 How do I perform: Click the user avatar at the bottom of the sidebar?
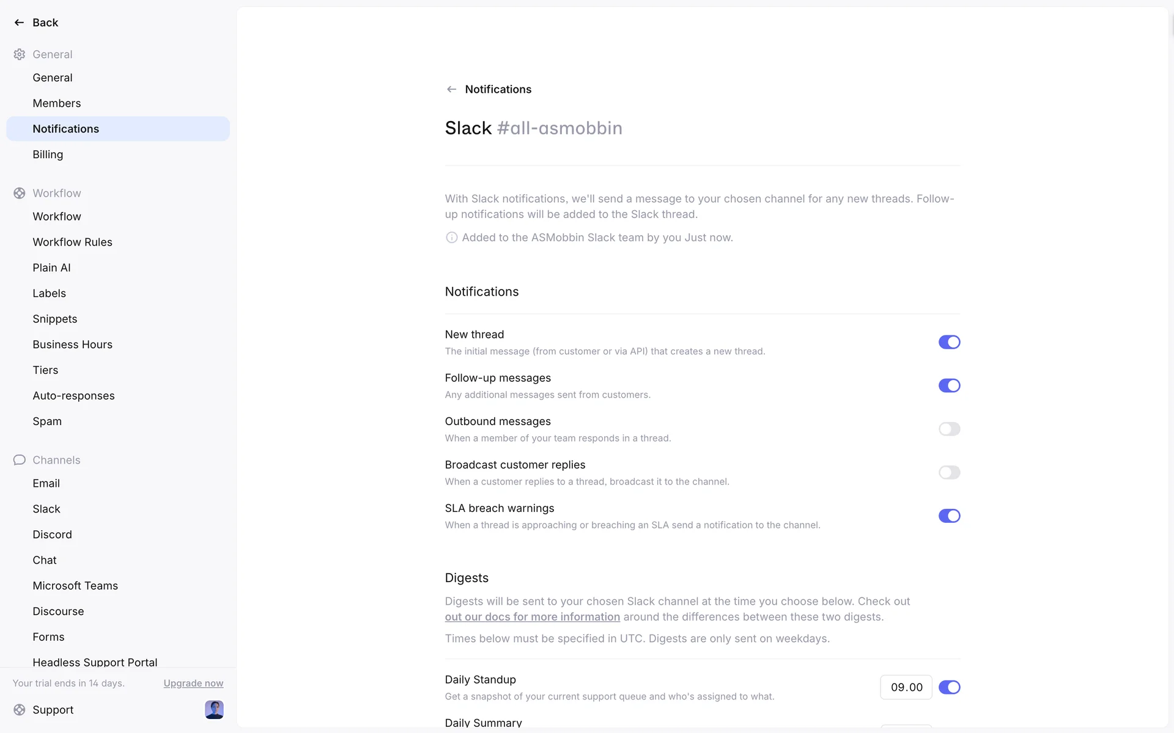point(214,710)
